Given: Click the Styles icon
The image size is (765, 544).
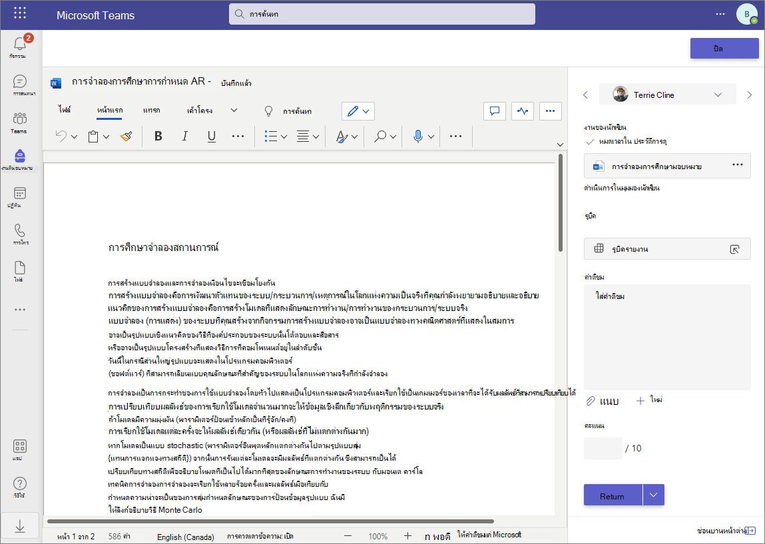Looking at the screenshot, I should point(342,136).
